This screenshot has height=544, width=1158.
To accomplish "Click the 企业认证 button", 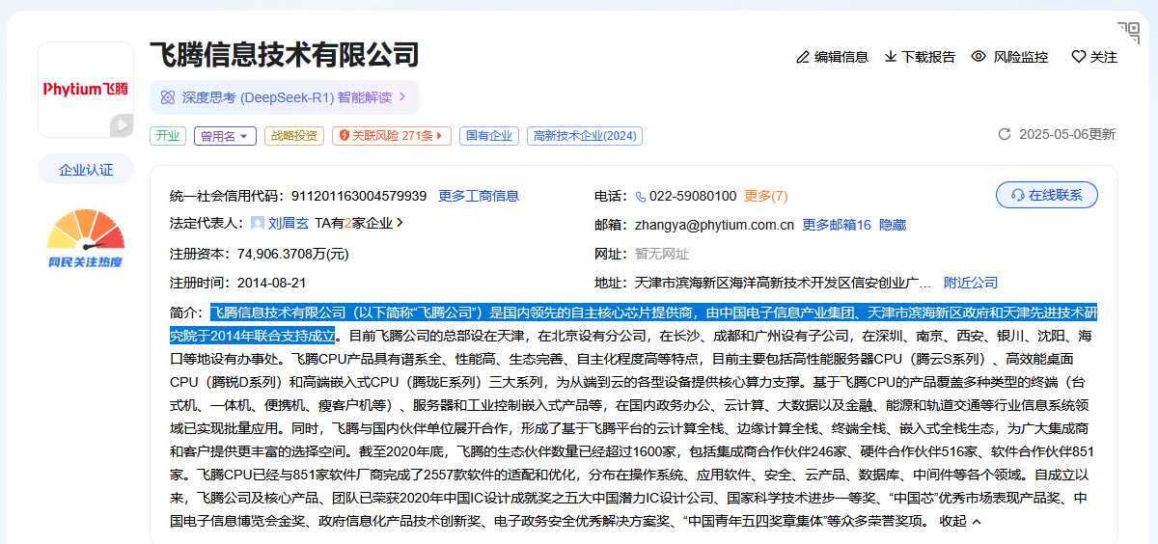I will tap(86, 170).
